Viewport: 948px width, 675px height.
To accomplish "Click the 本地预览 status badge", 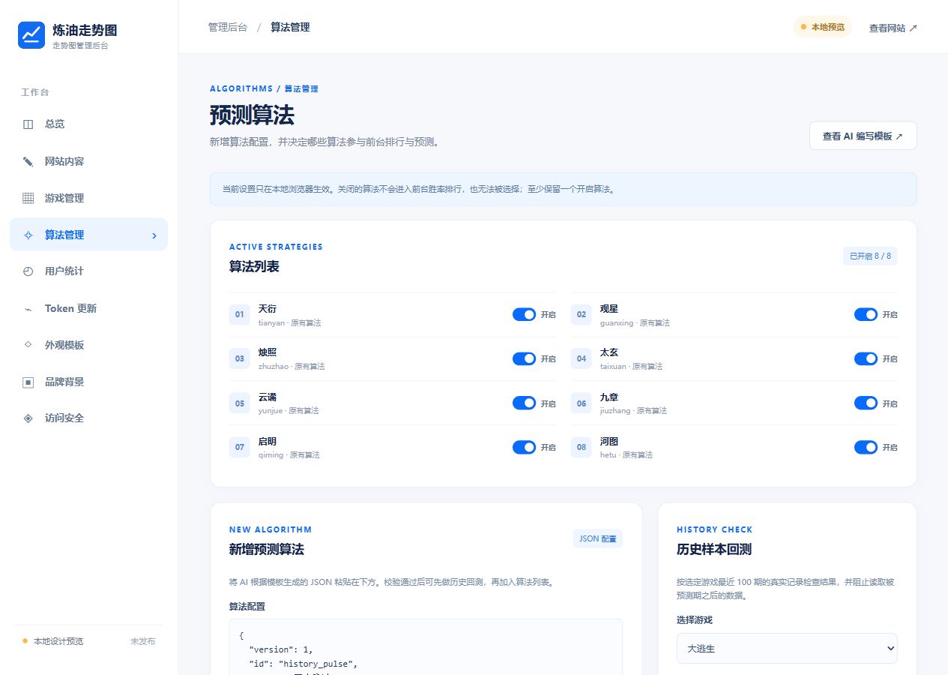I will (x=822, y=27).
